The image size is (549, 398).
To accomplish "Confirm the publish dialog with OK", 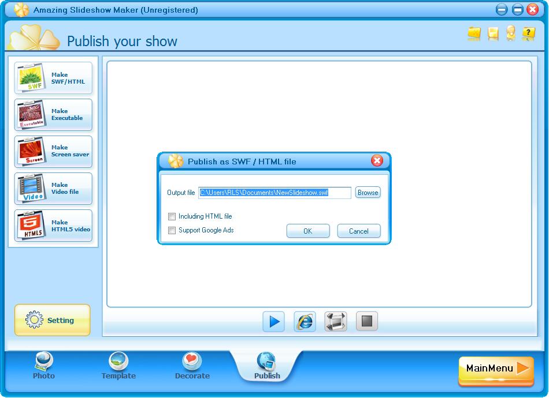I will (307, 231).
